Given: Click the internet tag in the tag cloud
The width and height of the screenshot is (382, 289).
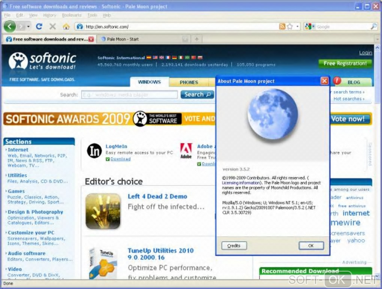Looking at the screenshot, I should tap(356, 213).
